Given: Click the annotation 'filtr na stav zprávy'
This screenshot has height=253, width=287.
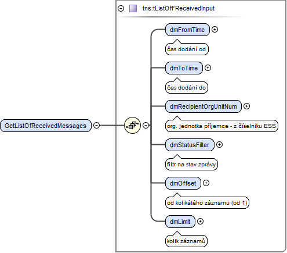Looking at the screenshot, I should click(x=191, y=165).
